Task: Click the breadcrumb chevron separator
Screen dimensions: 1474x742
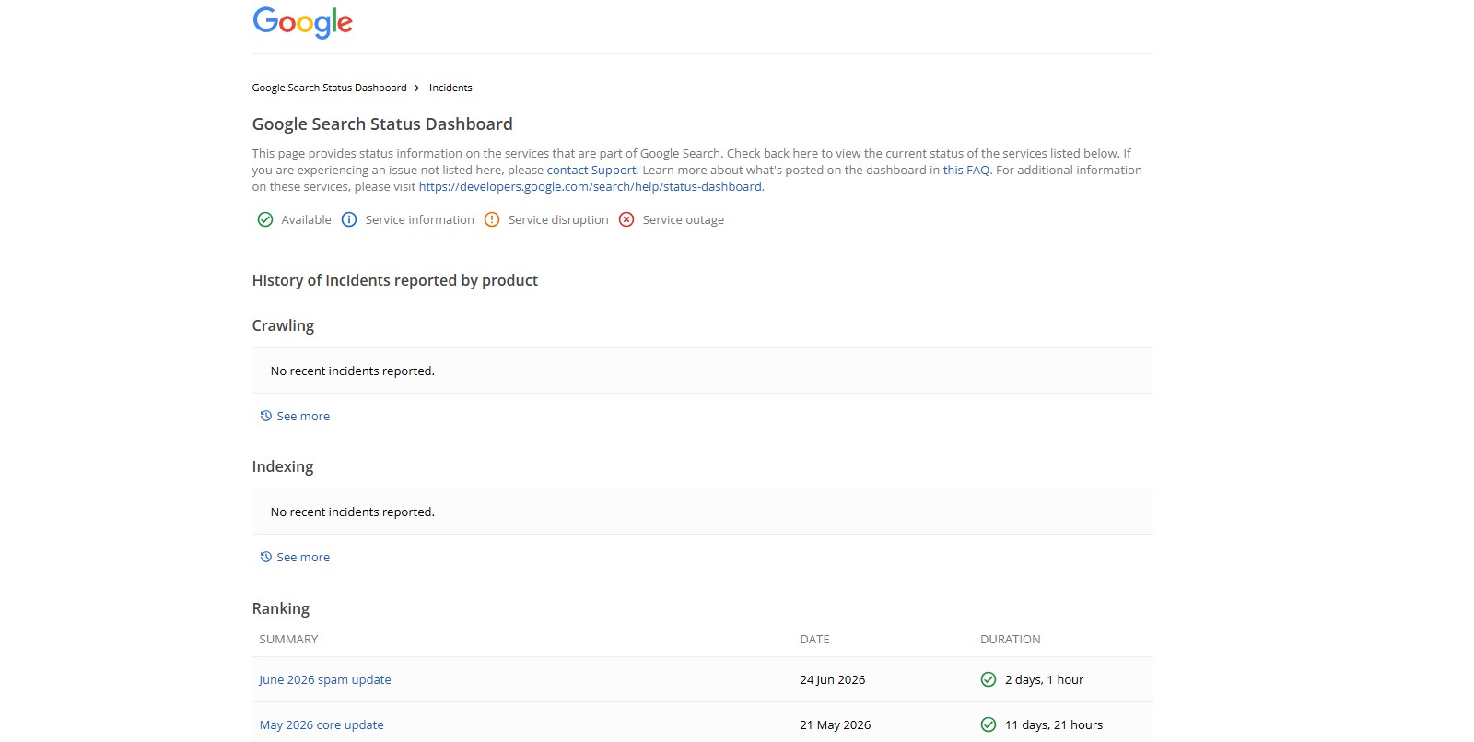Action: click(x=417, y=88)
